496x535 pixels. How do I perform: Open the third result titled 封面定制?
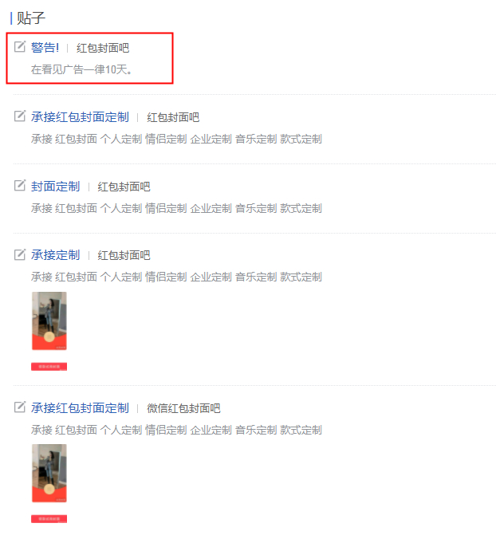[x=55, y=187]
